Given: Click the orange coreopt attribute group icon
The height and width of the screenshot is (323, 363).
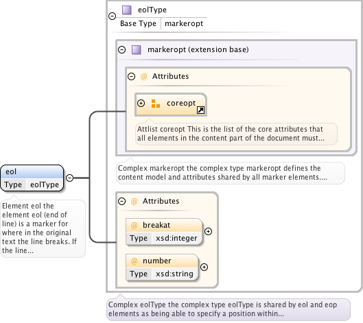Looking at the screenshot, I should coord(156,104).
